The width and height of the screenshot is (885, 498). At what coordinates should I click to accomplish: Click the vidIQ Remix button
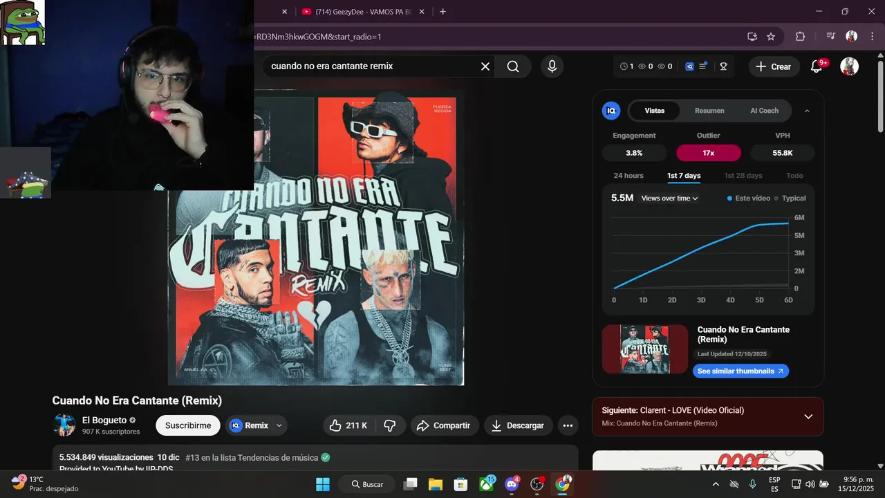coord(249,425)
